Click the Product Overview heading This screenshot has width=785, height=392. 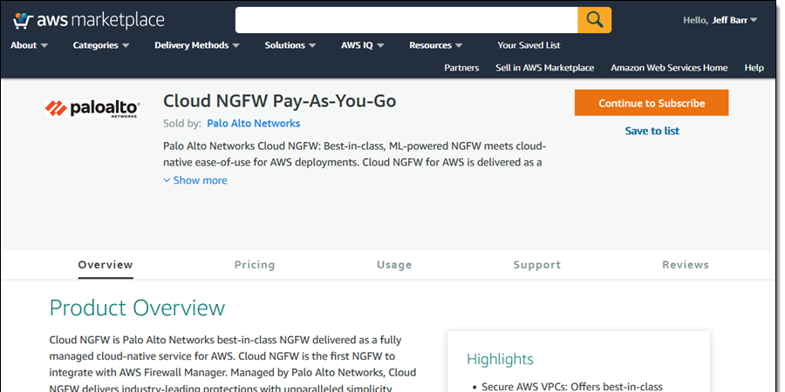pyautogui.click(x=137, y=308)
